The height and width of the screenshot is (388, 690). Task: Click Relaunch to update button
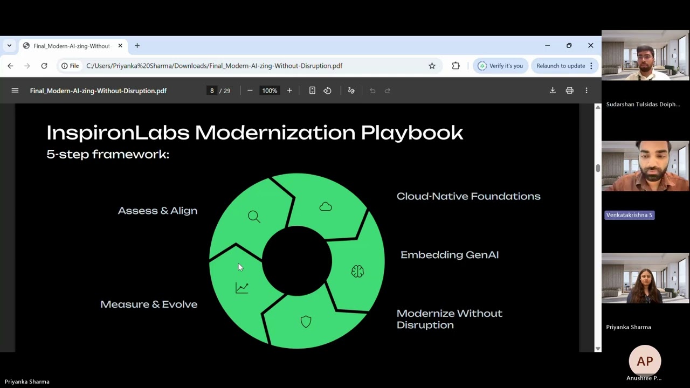(561, 66)
